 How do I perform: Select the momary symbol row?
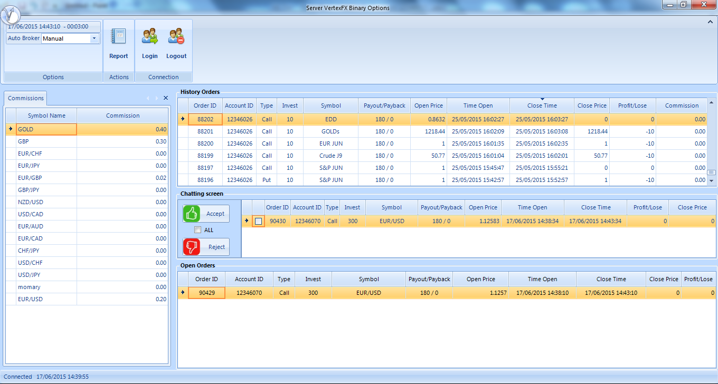click(x=87, y=287)
